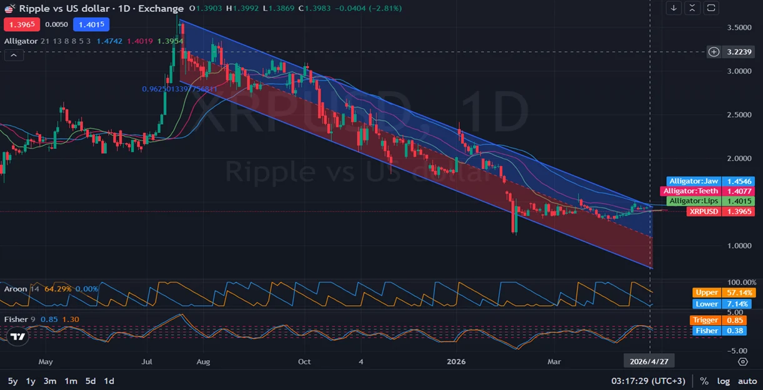Viewport: 763px width, 390px height.
Task: Maximize the chart pane
Action: click(x=711, y=8)
